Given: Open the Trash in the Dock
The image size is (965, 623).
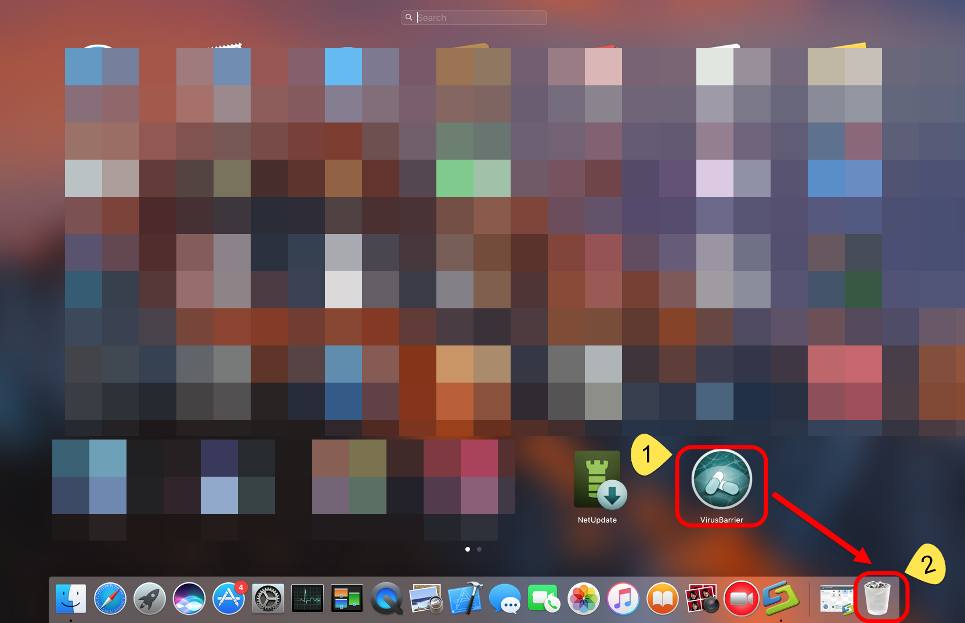Looking at the screenshot, I should pos(877,599).
